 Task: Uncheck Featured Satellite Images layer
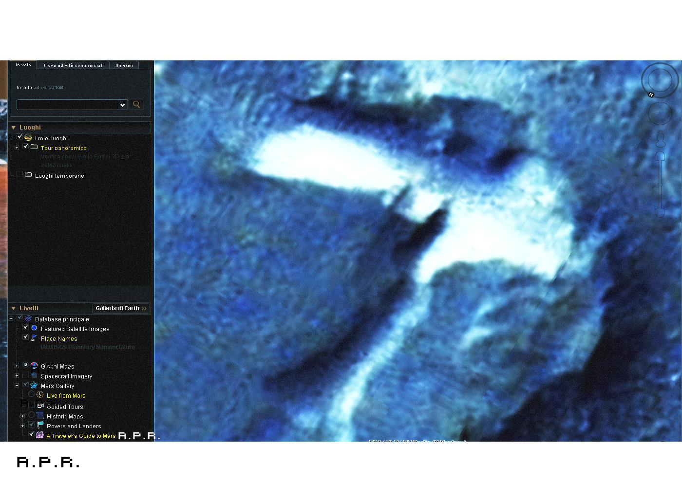pyautogui.click(x=26, y=328)
